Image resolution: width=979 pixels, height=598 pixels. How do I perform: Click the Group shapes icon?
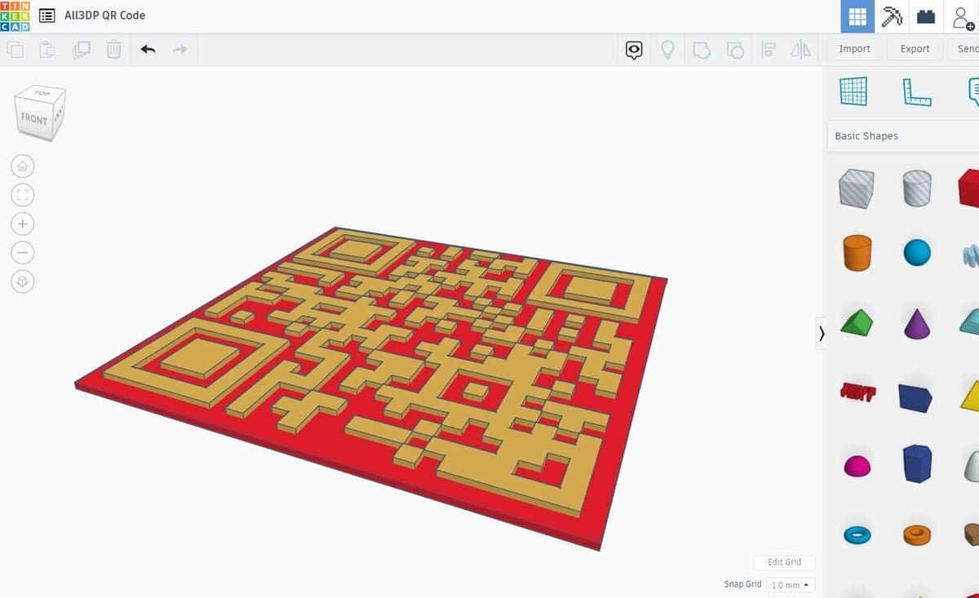pos(701,51)
